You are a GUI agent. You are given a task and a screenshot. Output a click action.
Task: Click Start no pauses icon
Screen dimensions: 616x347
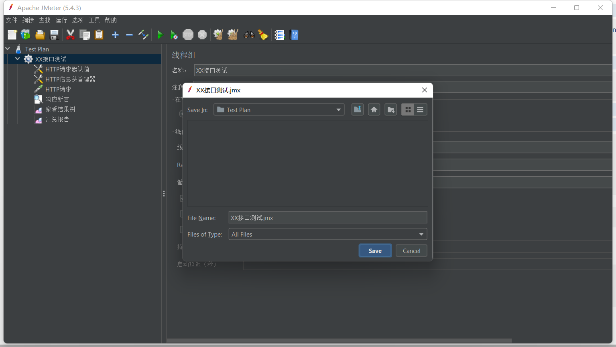(174, 35)
